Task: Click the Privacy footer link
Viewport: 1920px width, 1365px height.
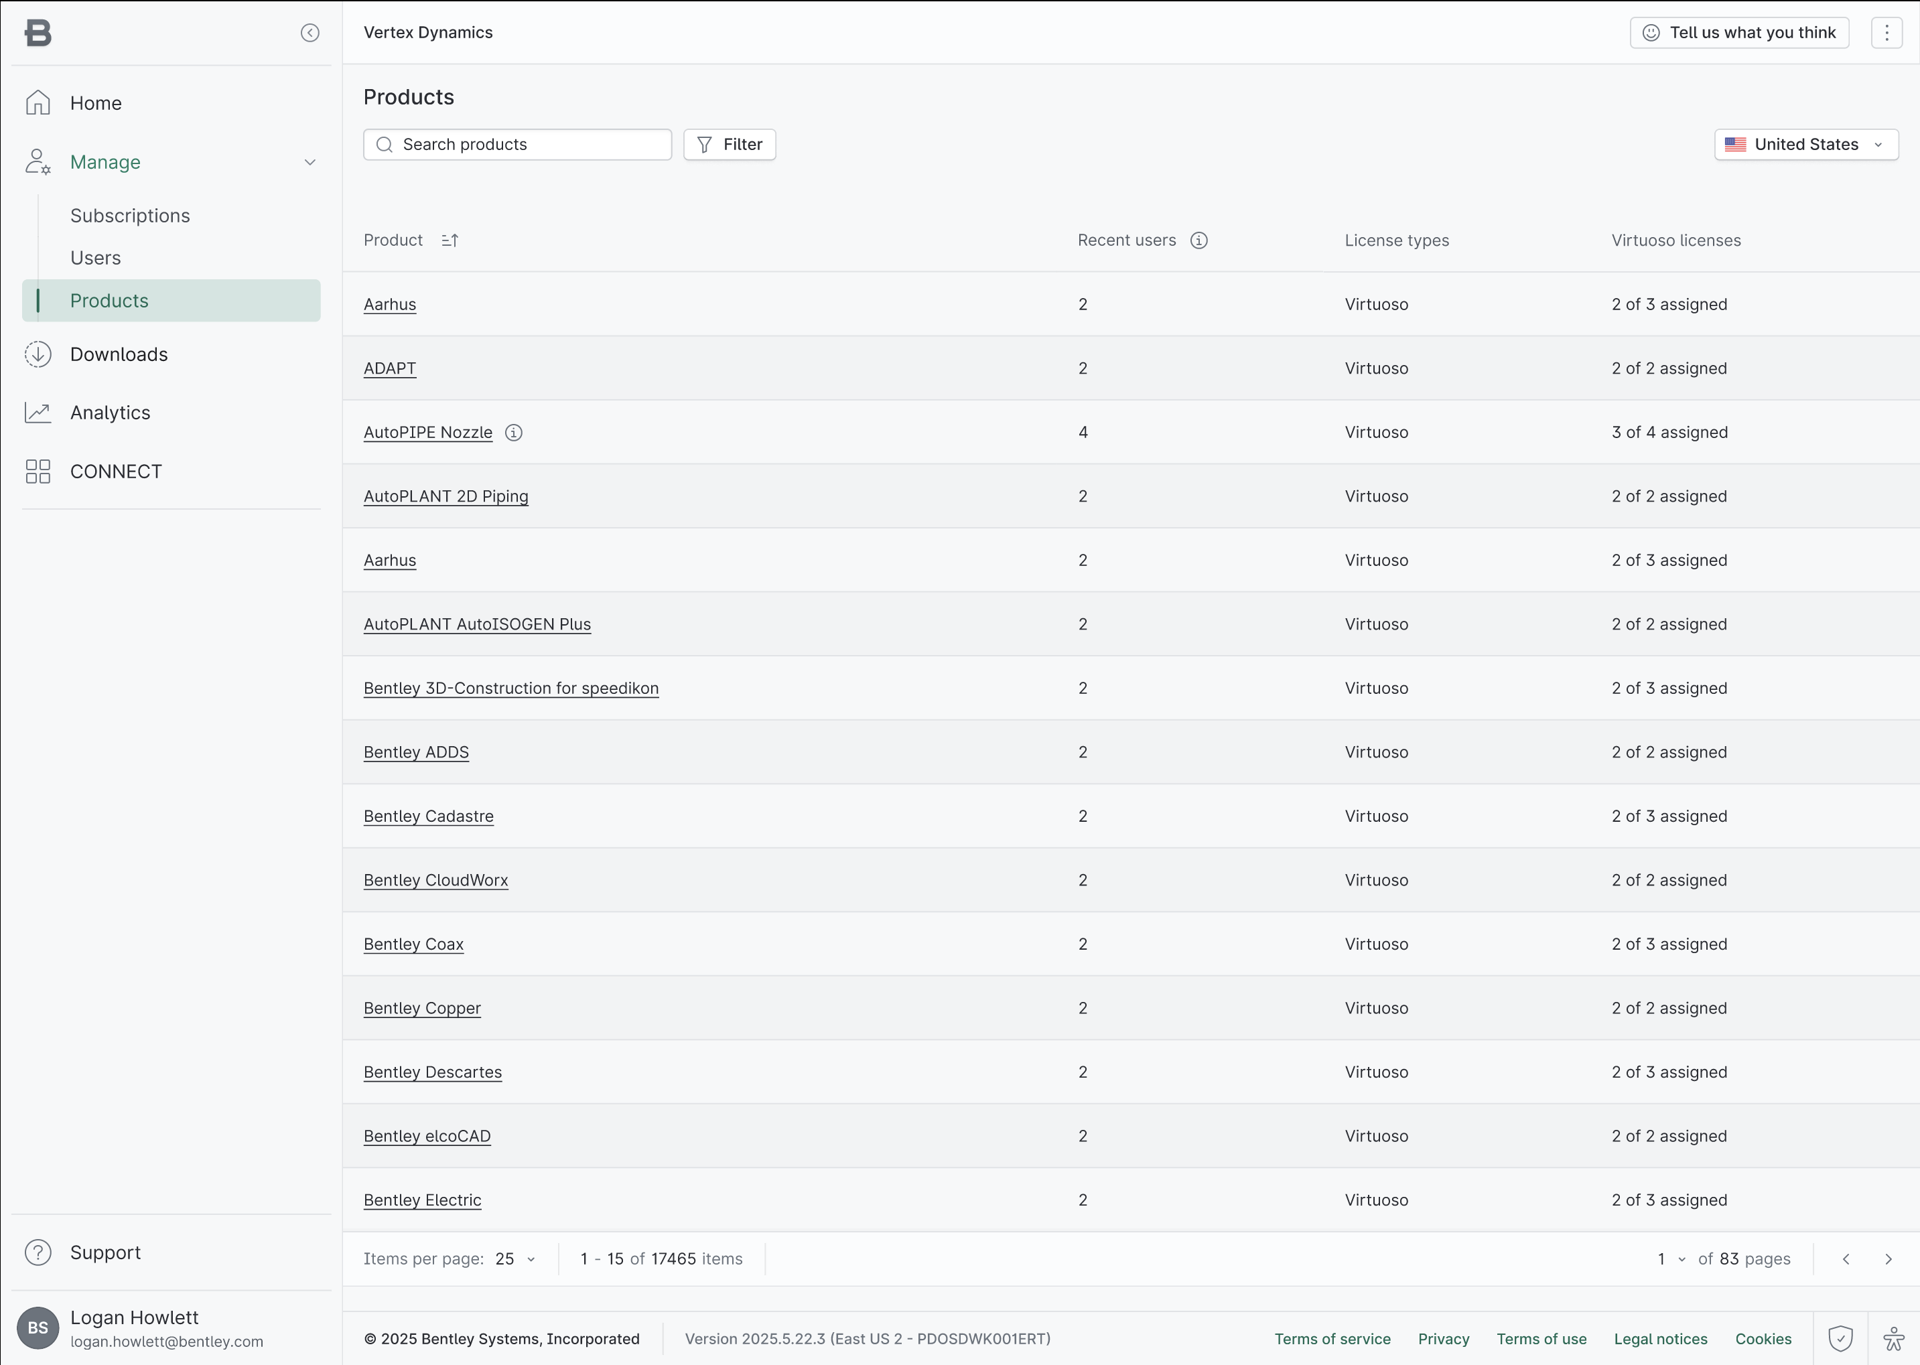Action: (x=1444, y=1339)
